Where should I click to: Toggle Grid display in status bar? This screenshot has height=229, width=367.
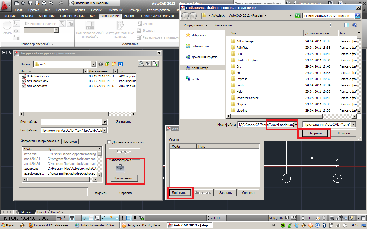72,218
